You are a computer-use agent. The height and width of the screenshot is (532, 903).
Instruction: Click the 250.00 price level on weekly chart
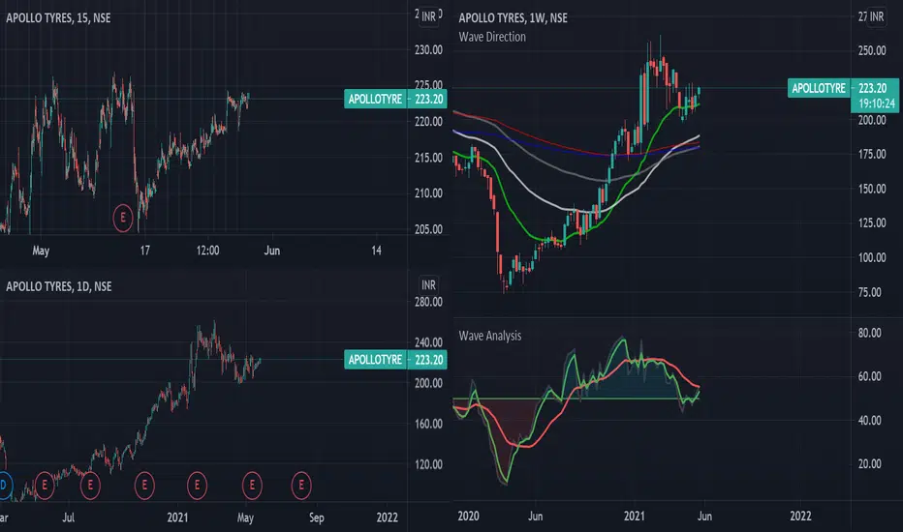[x=872, y=50]
